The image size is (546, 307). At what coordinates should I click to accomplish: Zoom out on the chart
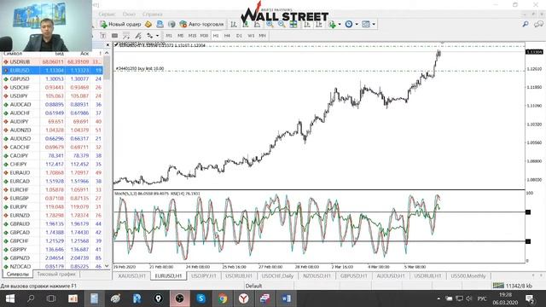[x=282, y=24]
